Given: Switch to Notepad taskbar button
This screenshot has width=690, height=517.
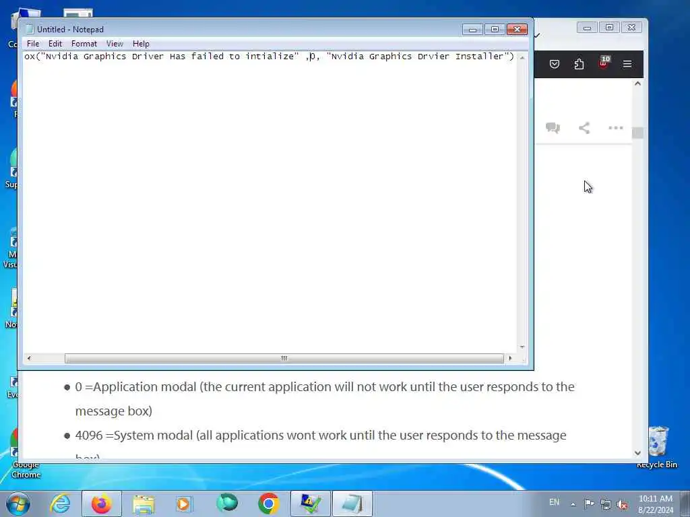Looking at the screenshot, I should pos(352,504).
